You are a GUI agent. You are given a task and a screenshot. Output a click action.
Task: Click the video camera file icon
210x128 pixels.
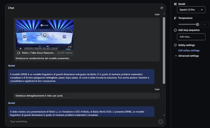(x=19, y=53)
